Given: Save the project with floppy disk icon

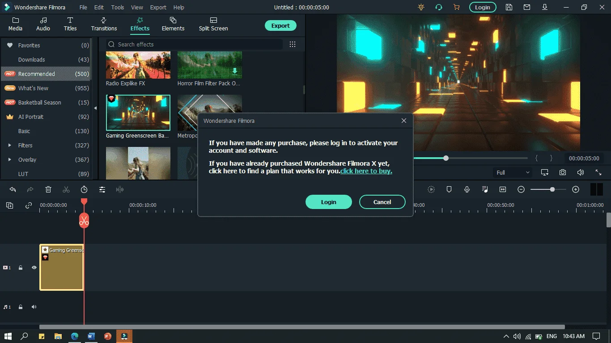Looking at the screenshot, I should click(x=509, y=7).
